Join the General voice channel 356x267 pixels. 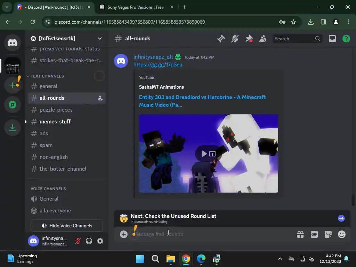point(67,199)
